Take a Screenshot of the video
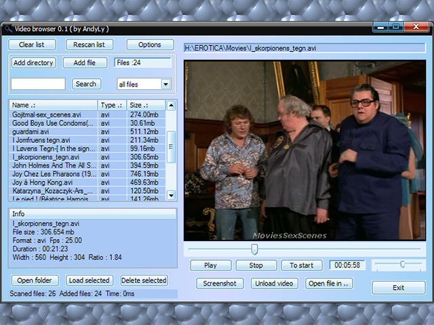The width and height of the screenshot is (434, 325). coord(220,284)
